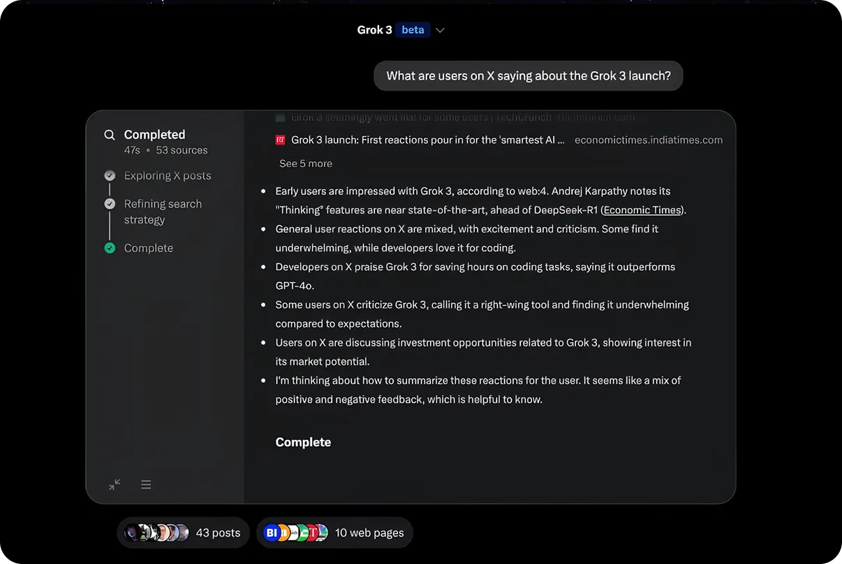Click the bullet mentioning GPT-4o outperformance

tap(475, 276)
